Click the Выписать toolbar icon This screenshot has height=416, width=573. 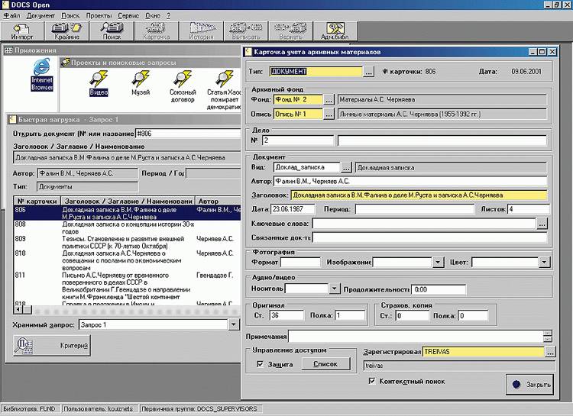pos(246,31)
